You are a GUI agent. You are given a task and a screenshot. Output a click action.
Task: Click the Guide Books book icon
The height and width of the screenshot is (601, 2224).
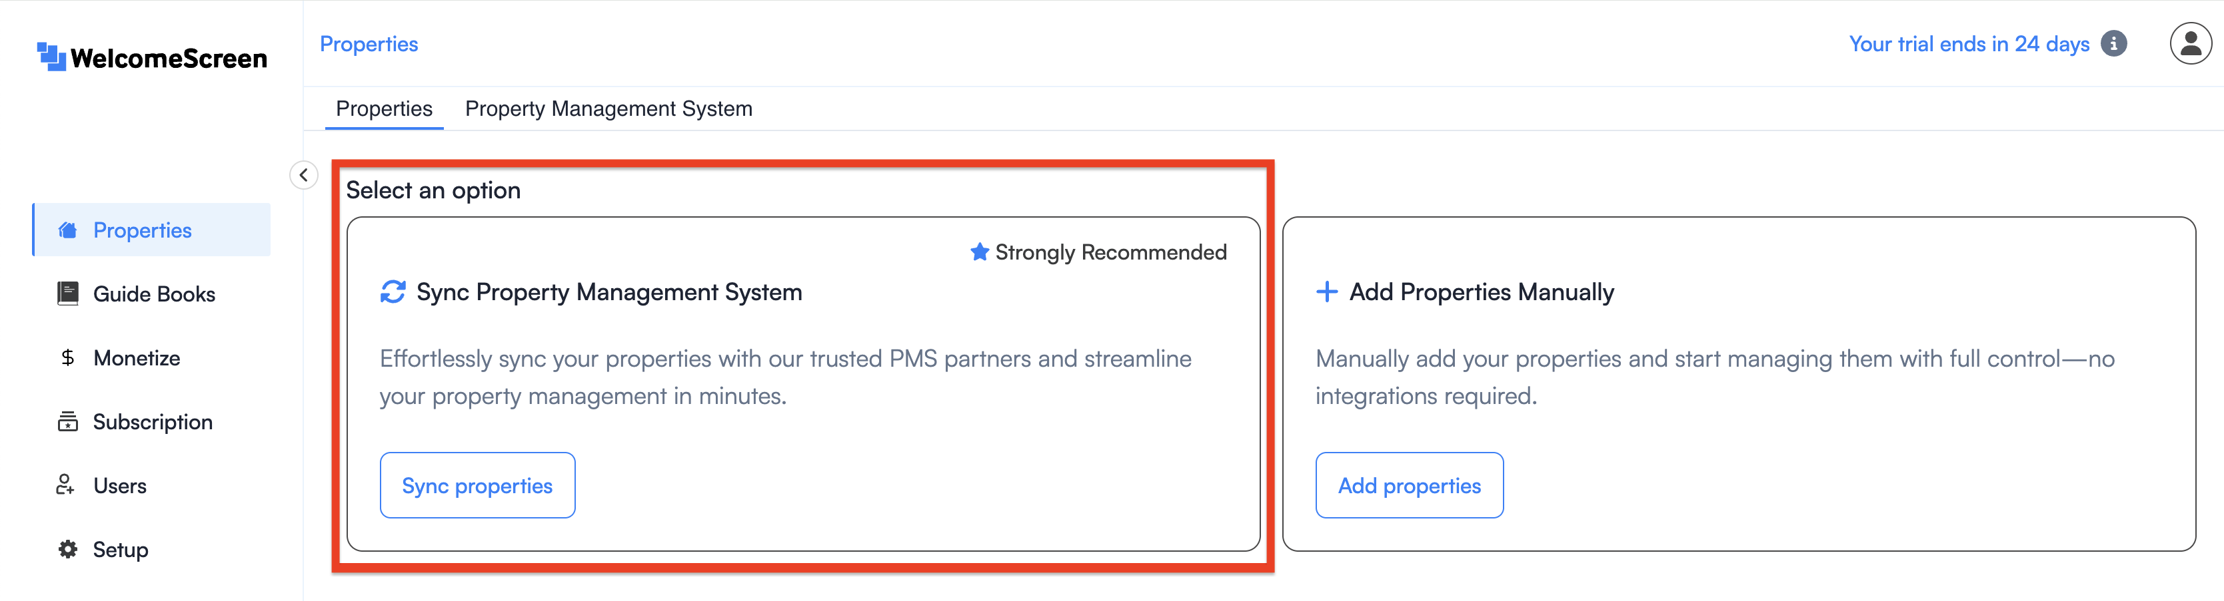(x=67, y=294)
